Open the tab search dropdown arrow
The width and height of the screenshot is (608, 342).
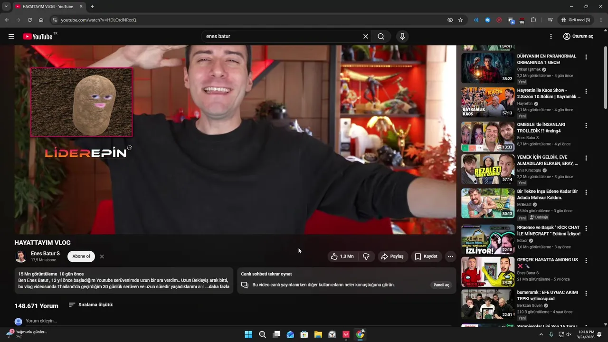(x=6, y=7)
